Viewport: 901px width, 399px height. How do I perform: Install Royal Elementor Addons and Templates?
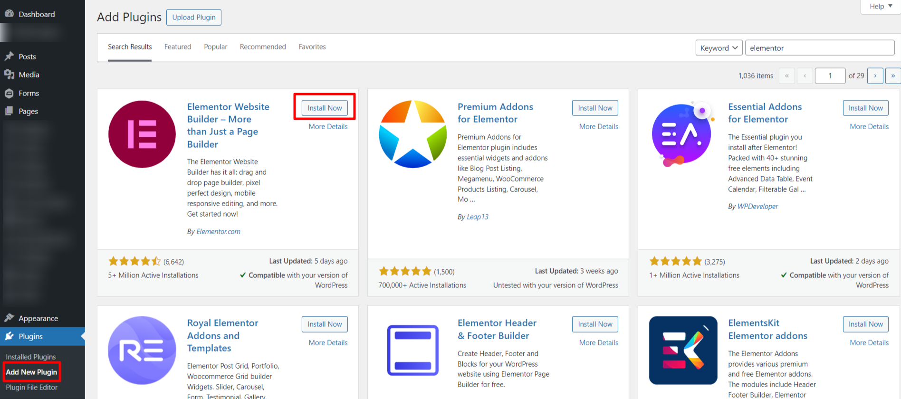pos(325,324)
